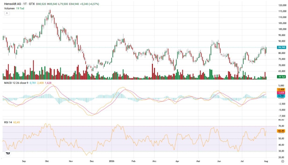This screenshot has width=288, height=165.
Task: Click the orange 2,408 tag on MACD scale
Action: click(281, 90)
